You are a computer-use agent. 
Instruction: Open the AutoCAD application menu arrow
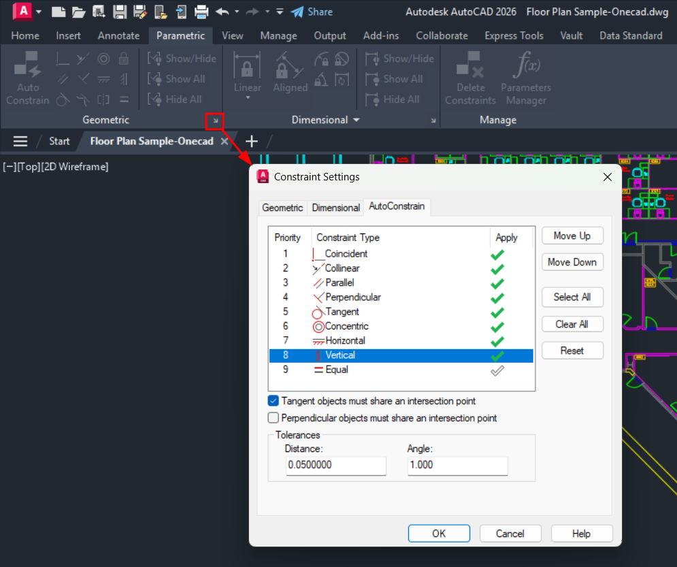click(39, 12)
